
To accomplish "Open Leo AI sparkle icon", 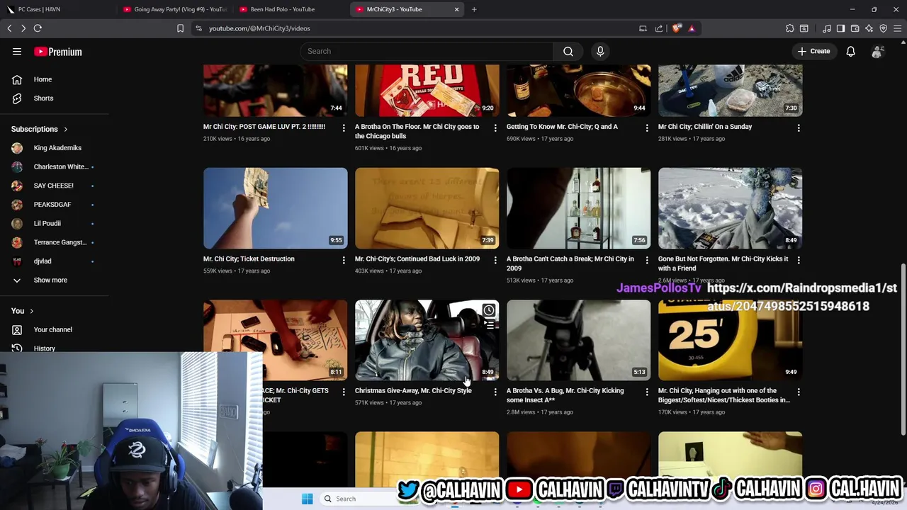I will [869, 28].
